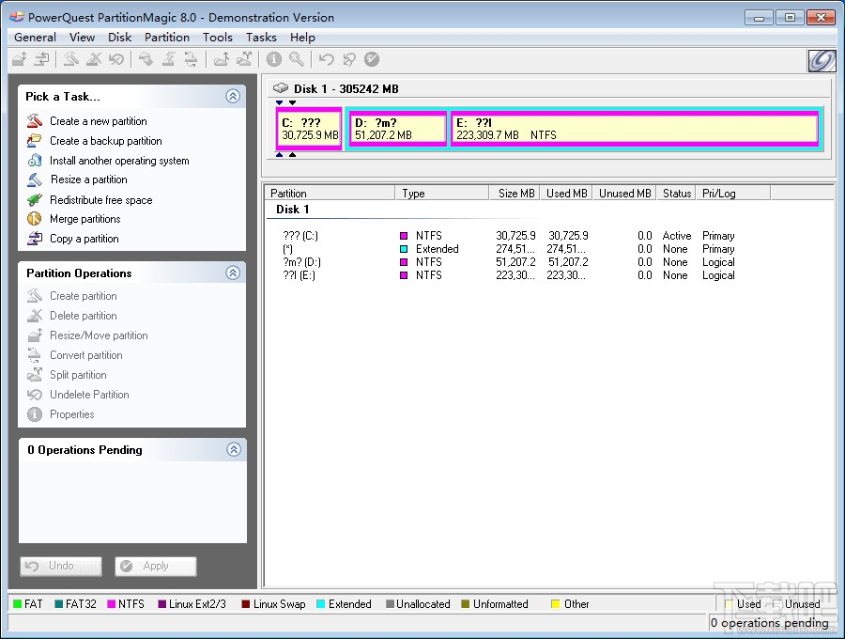
Task: Click the Install another operating system icon
Action: tap(35, 161)
